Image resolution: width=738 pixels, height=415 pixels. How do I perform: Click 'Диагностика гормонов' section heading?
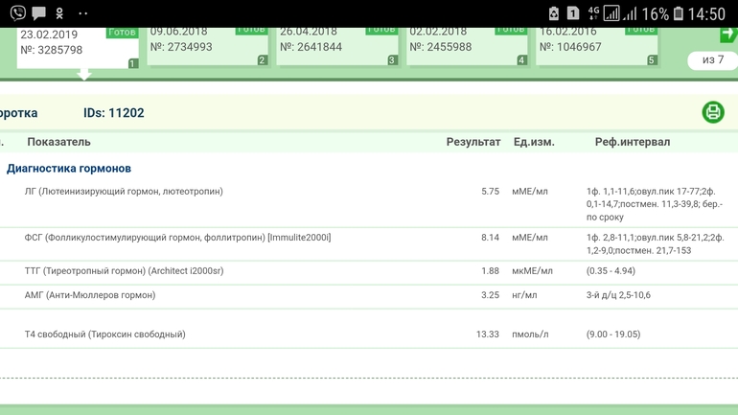click(x=69, y=169)
